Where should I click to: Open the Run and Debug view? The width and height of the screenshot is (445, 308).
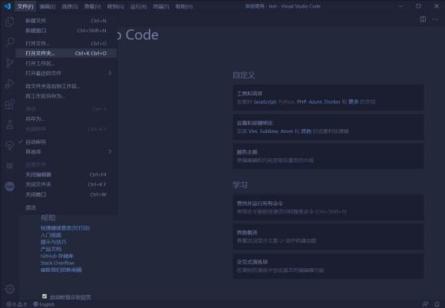pos(10,84)
